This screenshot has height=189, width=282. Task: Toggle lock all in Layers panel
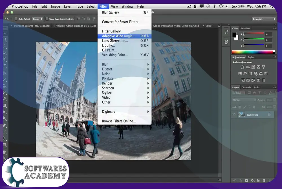click(x=254, y=107)
